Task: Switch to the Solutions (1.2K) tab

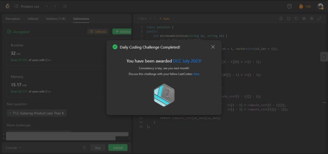Action: click(x=56, y=18)
